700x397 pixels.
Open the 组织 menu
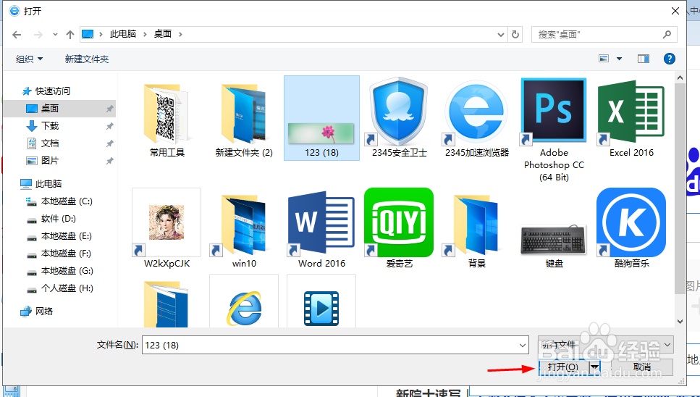click(29, 59)
